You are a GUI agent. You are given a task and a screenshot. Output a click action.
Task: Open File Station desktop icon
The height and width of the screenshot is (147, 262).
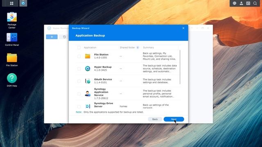(12, 58)
